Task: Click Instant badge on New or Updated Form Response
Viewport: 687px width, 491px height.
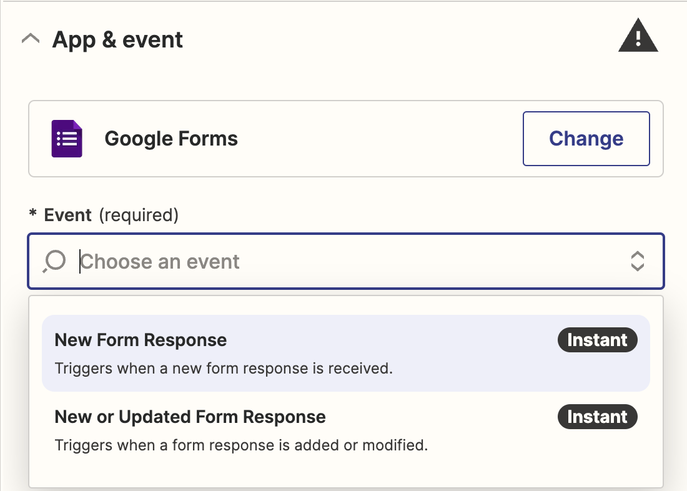Action: 597,417
